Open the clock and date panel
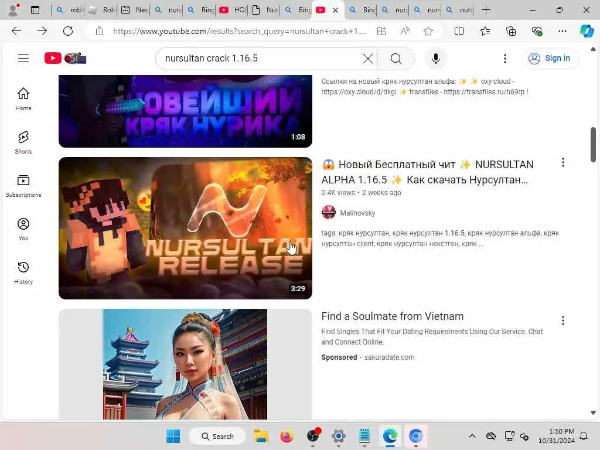The height and width of the screenshot is (450, 600). click(556, 436)
